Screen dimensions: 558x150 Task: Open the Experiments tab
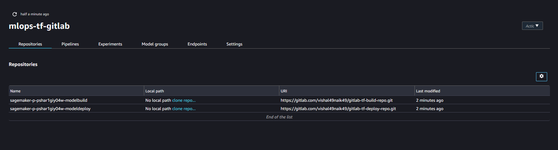coord(110,44)
